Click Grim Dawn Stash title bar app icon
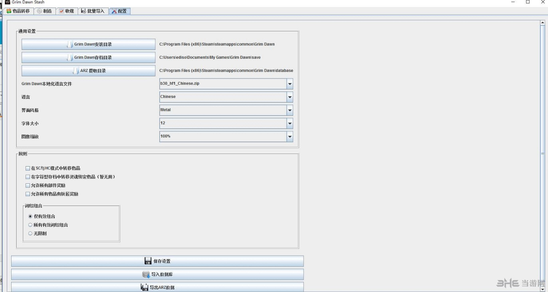The image size is (548, 292). (x=7, y=2)
